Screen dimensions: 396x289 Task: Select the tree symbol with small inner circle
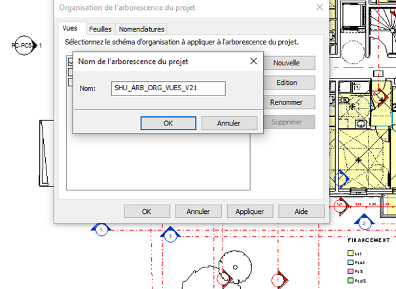click(235, 267)
